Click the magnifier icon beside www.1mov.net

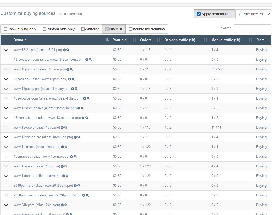pyautogui.click(x=66, y=147)
